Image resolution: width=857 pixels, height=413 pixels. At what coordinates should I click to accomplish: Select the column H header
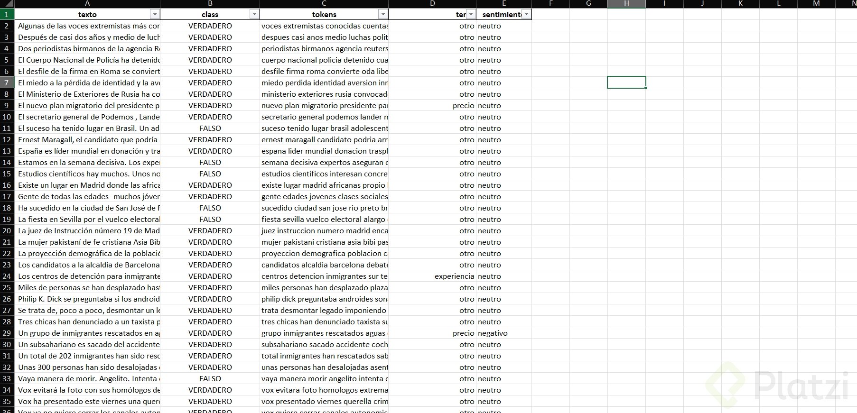[626, 4]
